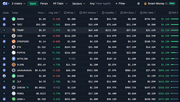Click the SLVON token logo
180x102 pixels.
pyautogui.click(x=13, y=65)
